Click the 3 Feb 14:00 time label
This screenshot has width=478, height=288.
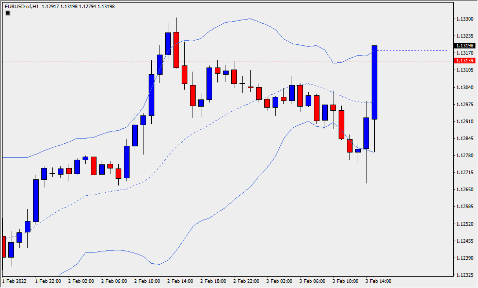point(378,281)
